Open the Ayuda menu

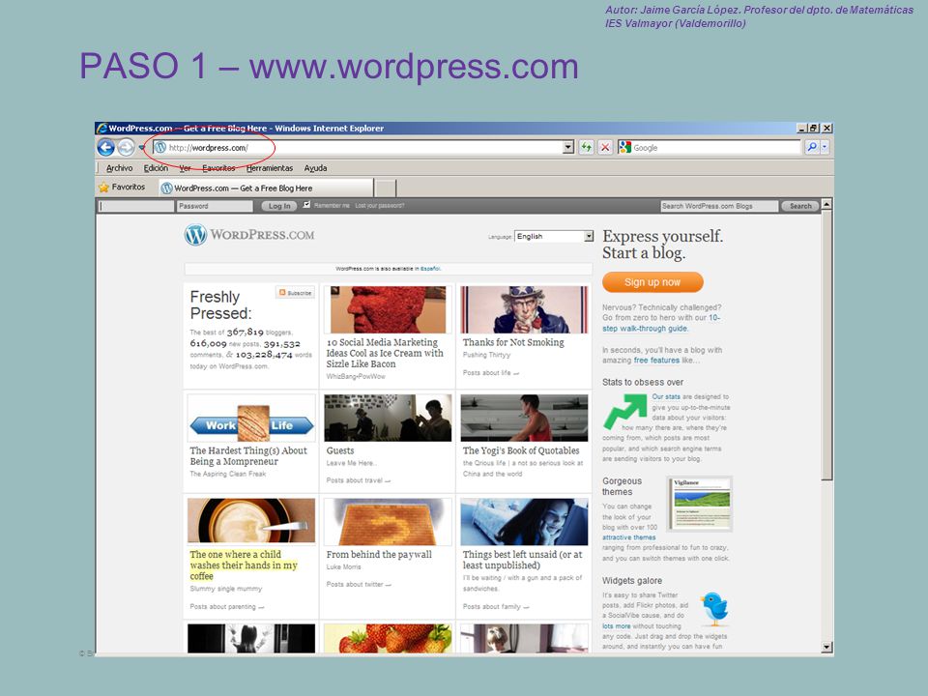click(x=315, y=168)
